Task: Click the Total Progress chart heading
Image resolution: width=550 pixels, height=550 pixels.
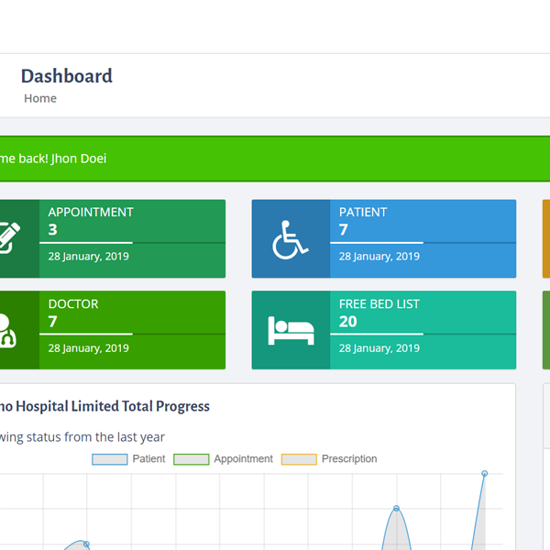Action: point(105,406)
